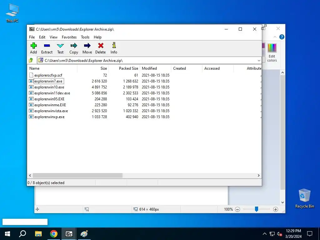Click the muted volume tray icon
The image size is (320, 240).
click(280, 234)
